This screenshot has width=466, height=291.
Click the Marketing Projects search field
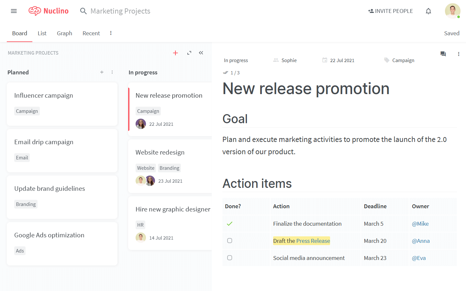(120, 11)
